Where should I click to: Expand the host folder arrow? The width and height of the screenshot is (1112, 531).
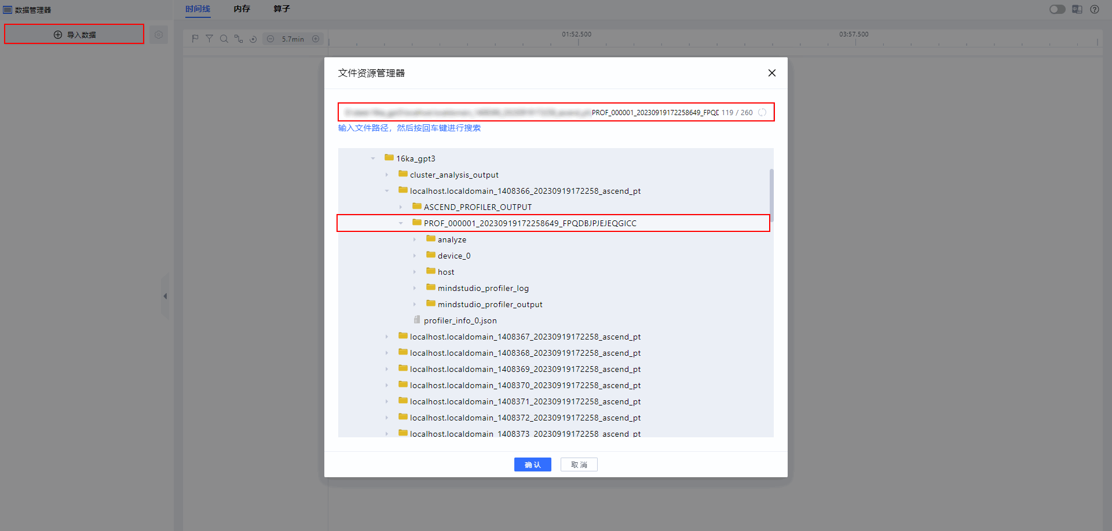point(415,272)
